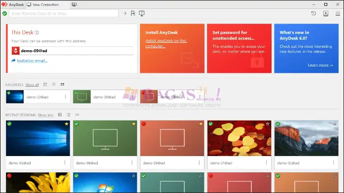
Task: Switch Recent Sessions to list view
Action: coord(69,115)
